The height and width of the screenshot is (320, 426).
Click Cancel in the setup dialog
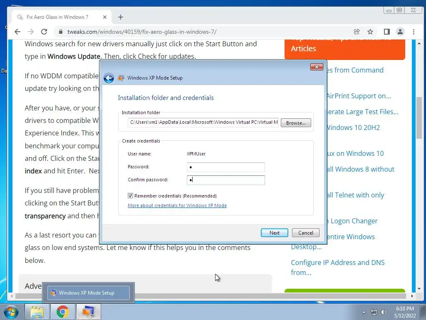click(x=306, y=232)
